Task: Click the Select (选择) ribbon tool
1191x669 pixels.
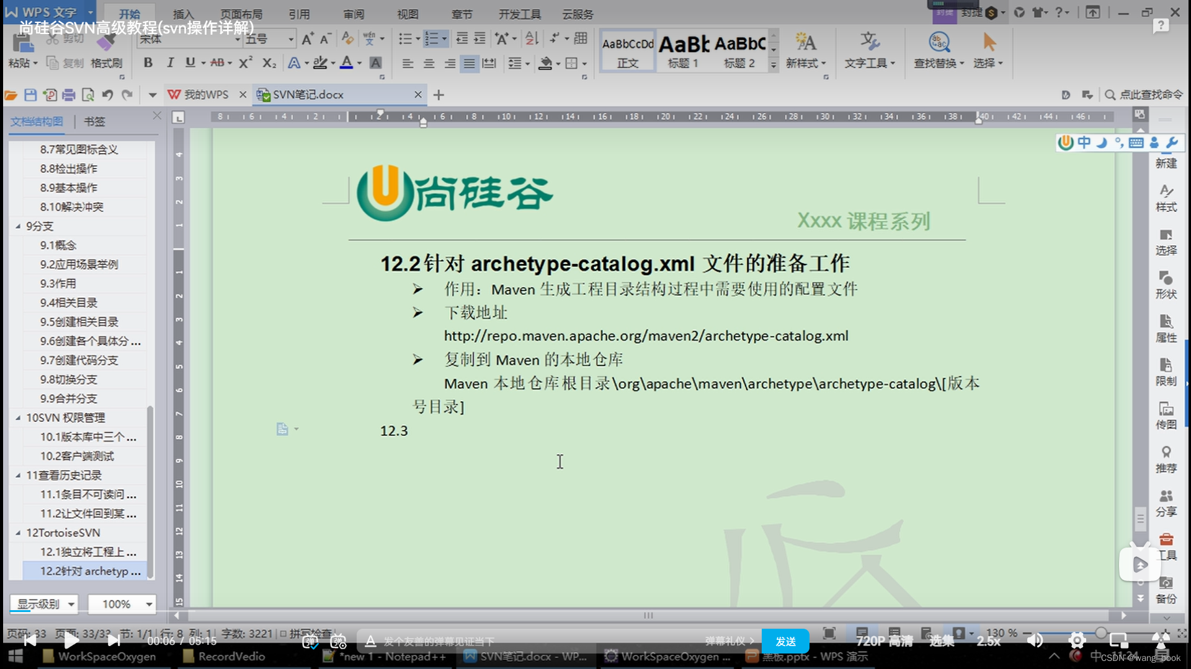Action: (x=989, y=50)
